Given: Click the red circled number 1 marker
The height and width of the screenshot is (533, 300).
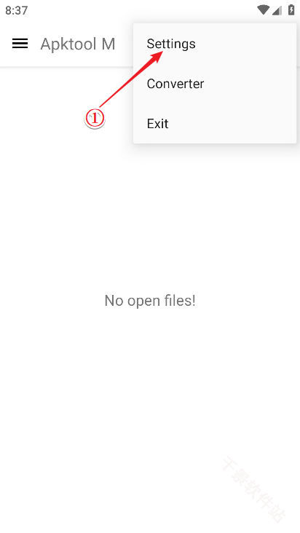Looking at the screenshot, I should (x=95, y=119).
